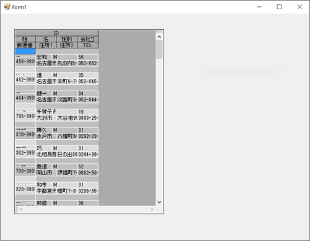The image size is (310, 241).
Task: Select postal code cell 458-999
Action: click(x=25, y=61)
